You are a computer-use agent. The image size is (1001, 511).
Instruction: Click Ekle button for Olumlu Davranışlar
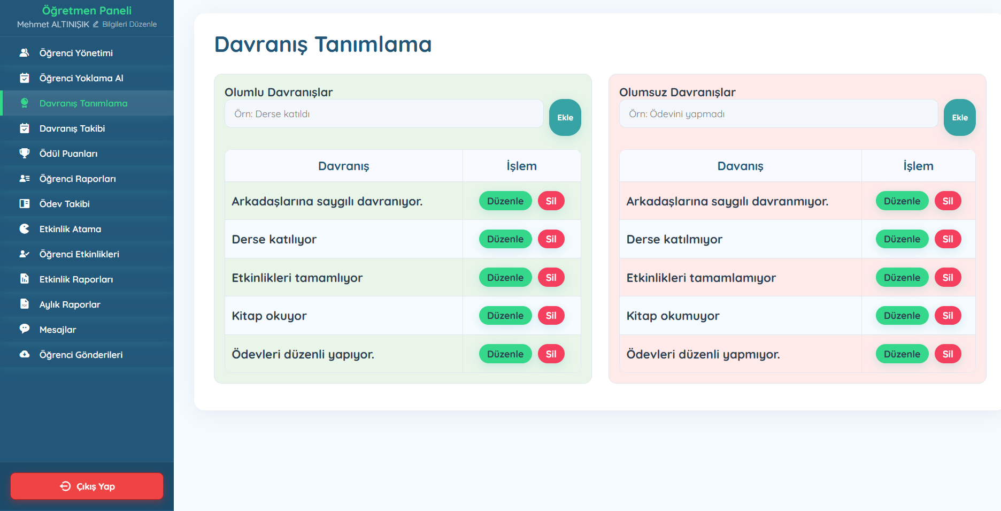[565, 118]
